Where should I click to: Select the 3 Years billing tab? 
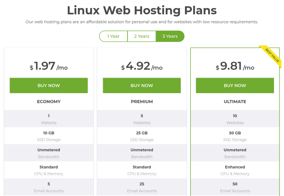tap(170, 36)
